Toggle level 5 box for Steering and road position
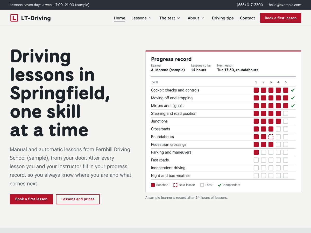 point(286,113)
